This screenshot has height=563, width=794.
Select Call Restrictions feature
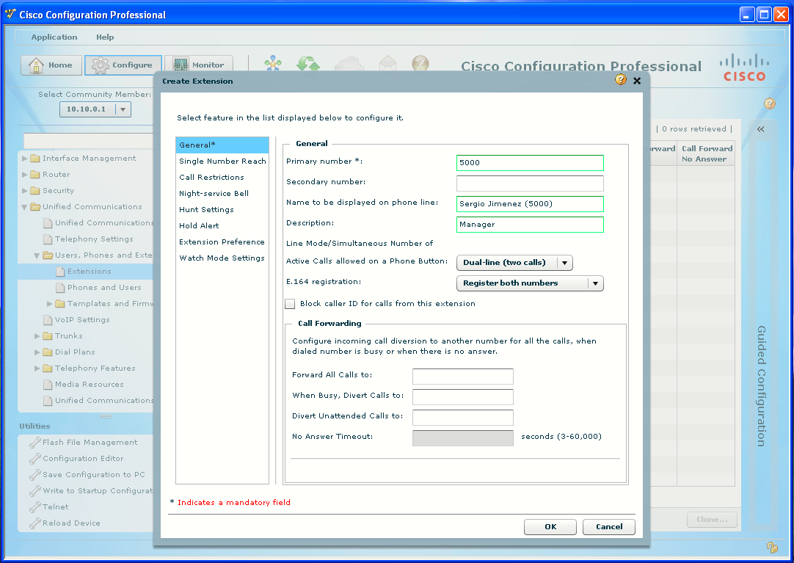222,177
